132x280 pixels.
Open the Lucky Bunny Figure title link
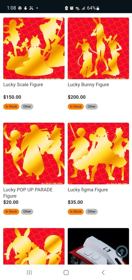tap(88, 85)
